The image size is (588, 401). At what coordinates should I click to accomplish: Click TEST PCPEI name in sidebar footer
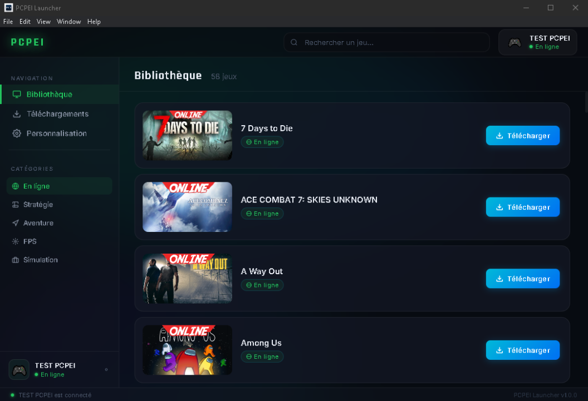(x=55, y=365)
